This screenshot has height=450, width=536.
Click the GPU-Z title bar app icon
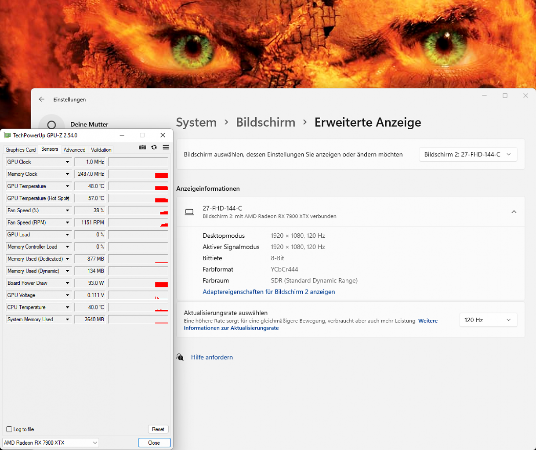tap(7, 135)
